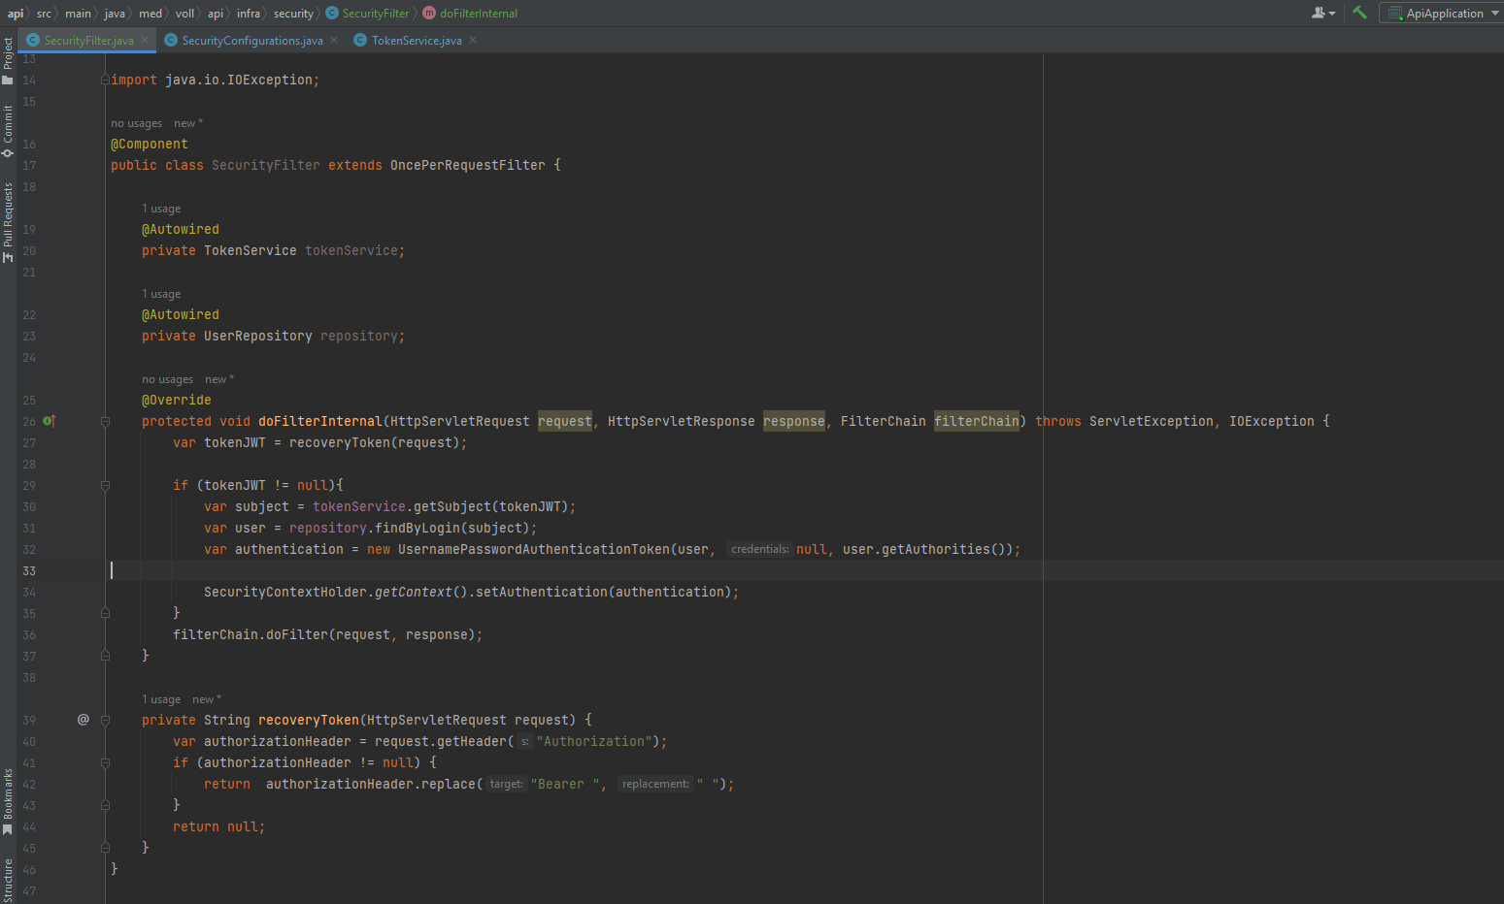Click the UserRepository type on line 23
The width and height of the screenshot is (1504, 904).
click(258, 336)
